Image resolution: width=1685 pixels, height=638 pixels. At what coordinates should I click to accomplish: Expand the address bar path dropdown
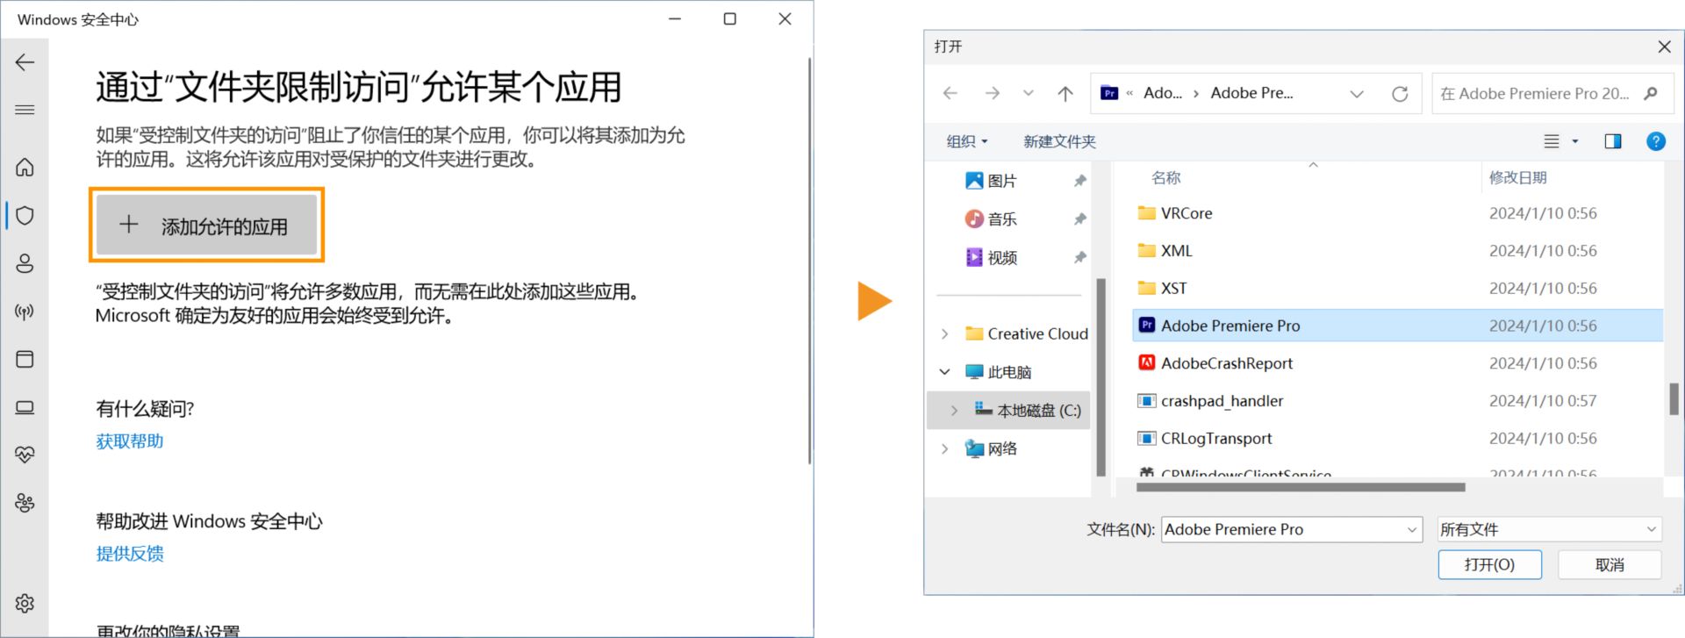1357,94
